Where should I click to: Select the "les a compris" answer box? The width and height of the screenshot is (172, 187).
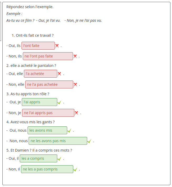coord(38,158)
